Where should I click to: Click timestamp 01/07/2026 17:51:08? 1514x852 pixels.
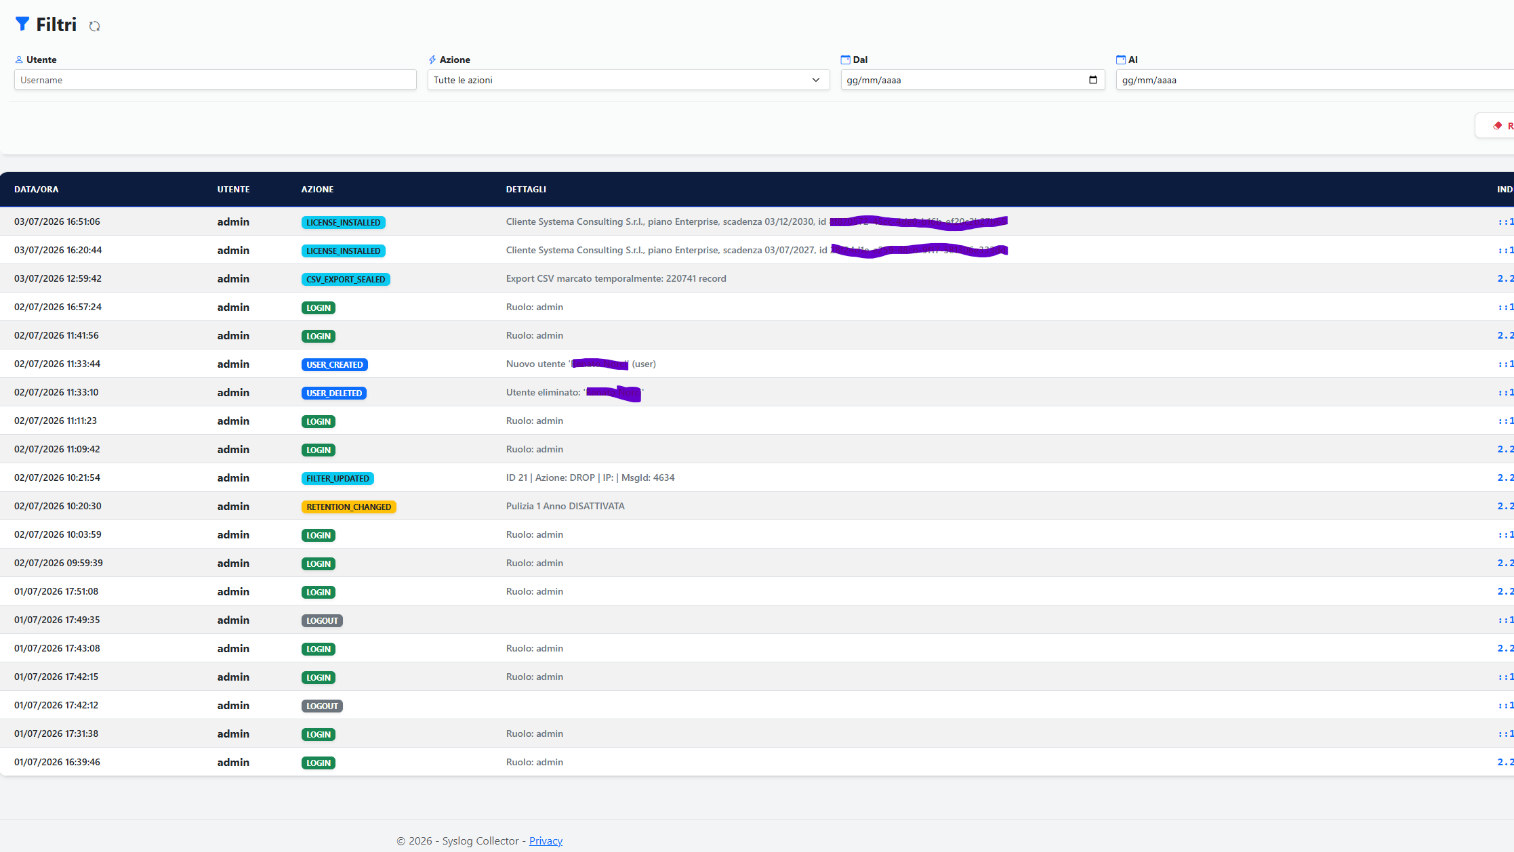(56, 591)
